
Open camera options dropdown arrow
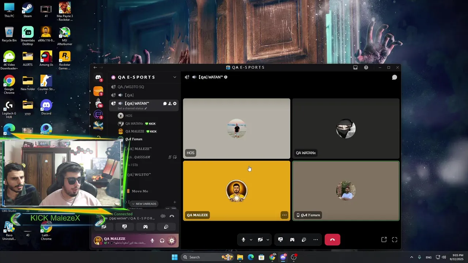(268, 240)
